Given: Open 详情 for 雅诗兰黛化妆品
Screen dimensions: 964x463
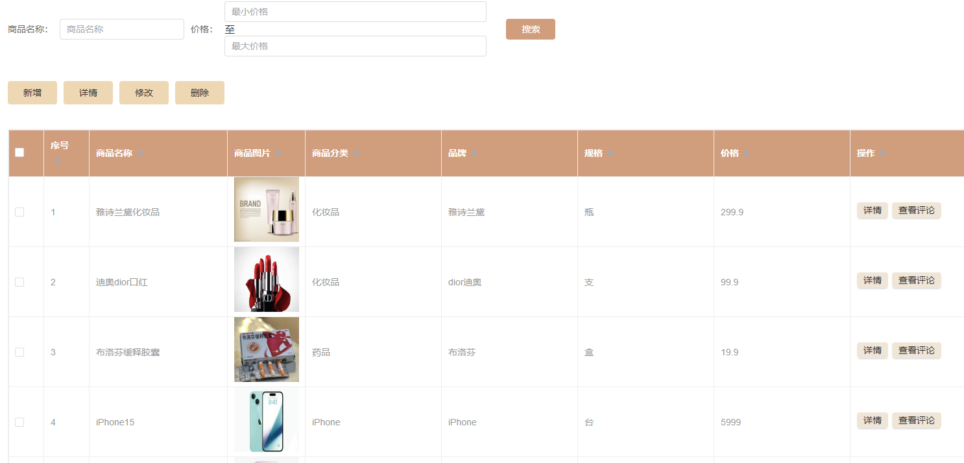Looking at the screenshot, I should (x=873, y=210).
